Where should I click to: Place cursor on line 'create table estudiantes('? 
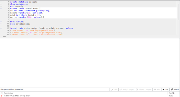coord(25,8)
